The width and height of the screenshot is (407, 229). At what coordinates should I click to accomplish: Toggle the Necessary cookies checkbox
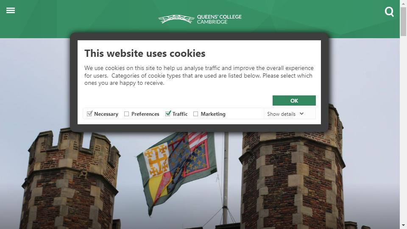(89, 114)
